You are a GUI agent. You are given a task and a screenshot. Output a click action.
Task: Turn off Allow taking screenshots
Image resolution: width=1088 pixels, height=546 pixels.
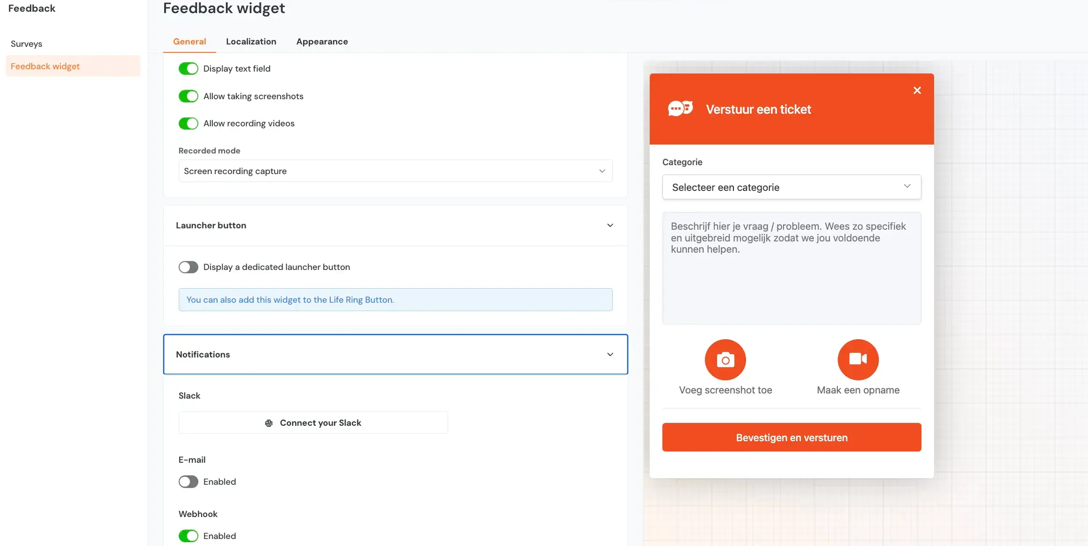[x=189, y=96]
